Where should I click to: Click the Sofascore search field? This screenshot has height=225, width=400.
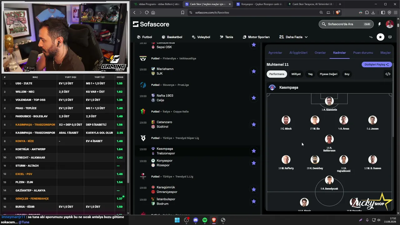346,24
